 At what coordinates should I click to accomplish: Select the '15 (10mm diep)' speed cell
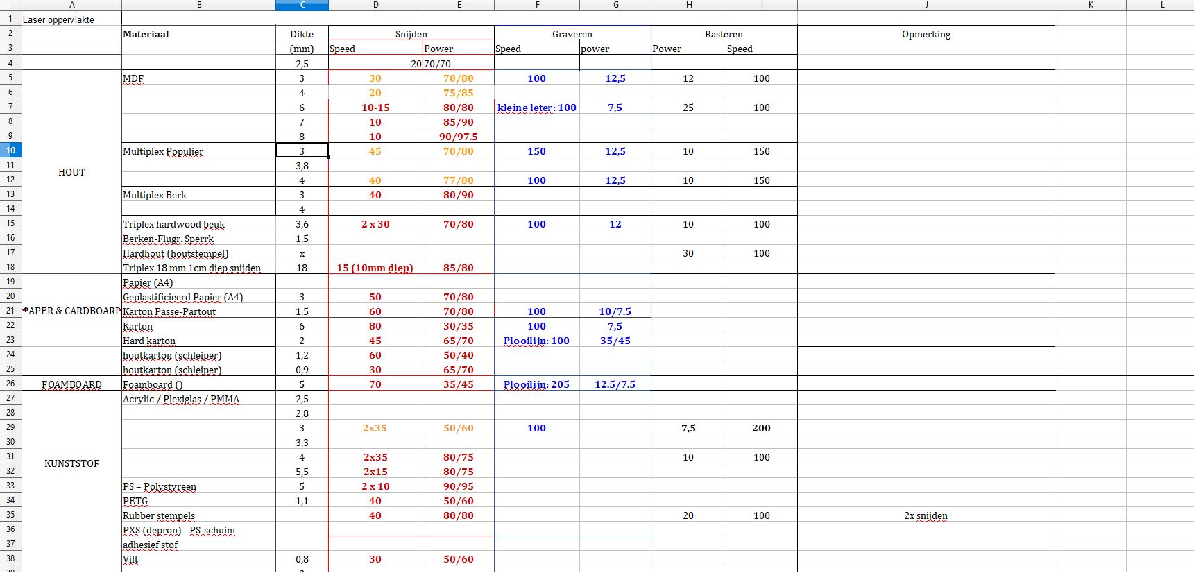pyautogui.click(x=375, y=268)
